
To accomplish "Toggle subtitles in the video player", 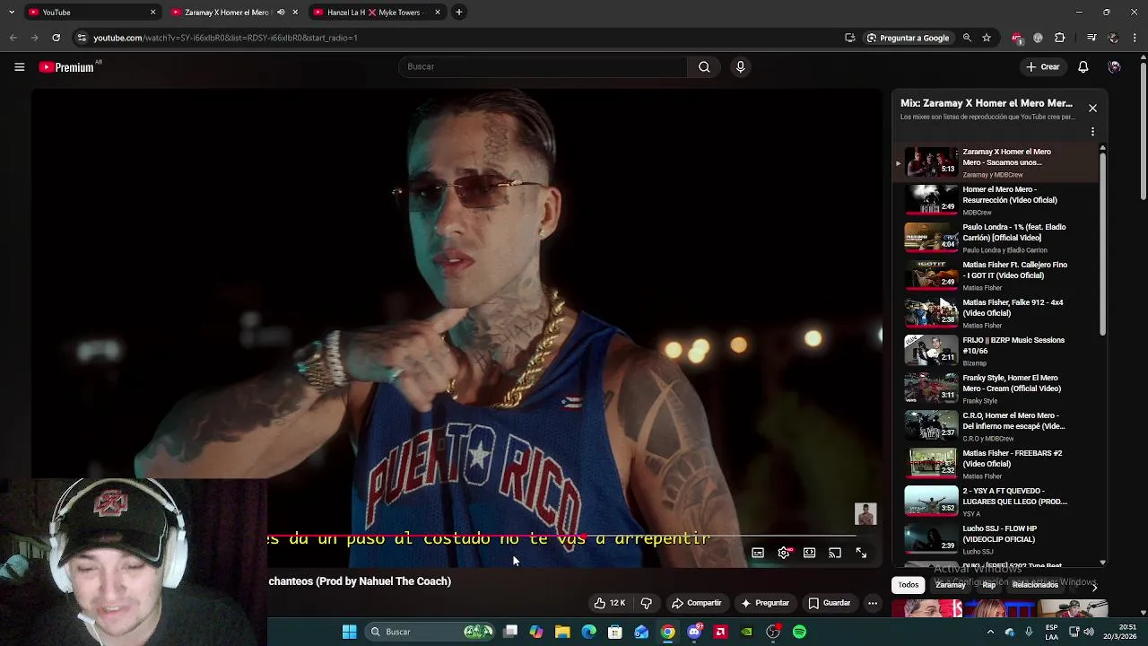I will click(758, 554).
